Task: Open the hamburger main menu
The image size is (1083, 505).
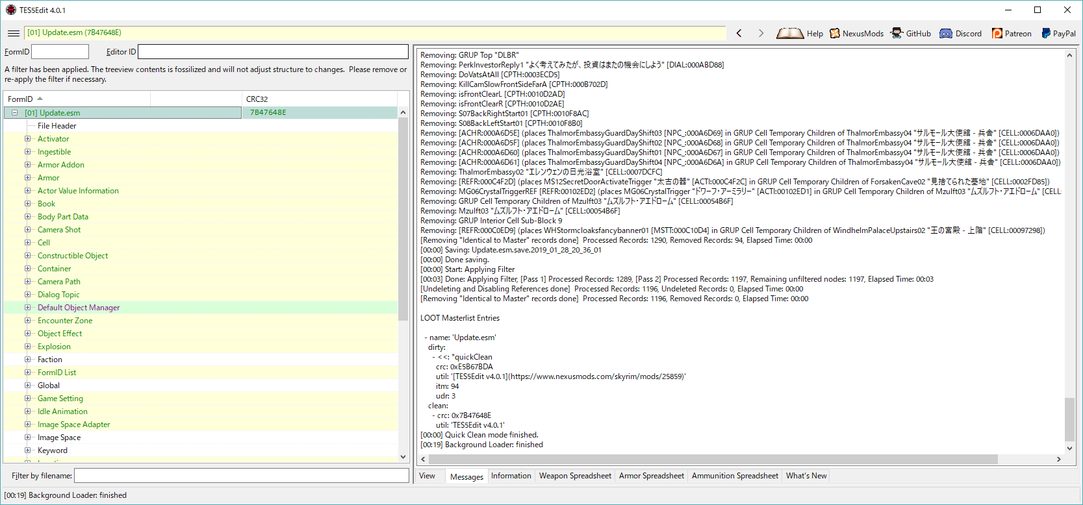Action: point(14,33)
